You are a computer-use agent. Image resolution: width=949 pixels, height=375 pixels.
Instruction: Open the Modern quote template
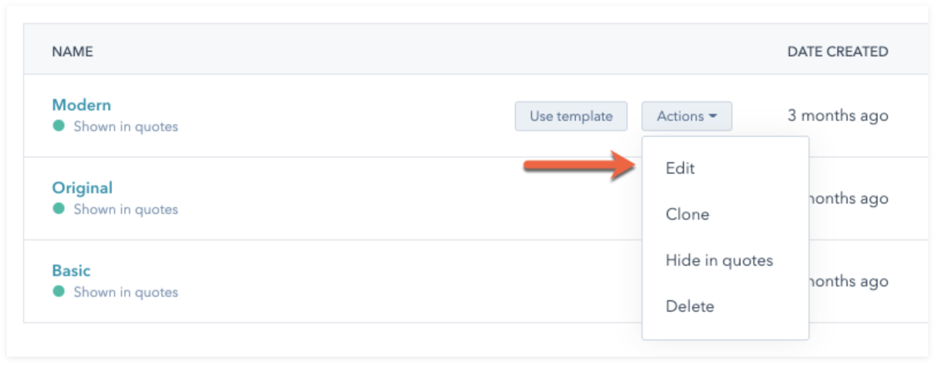(81, 105)
